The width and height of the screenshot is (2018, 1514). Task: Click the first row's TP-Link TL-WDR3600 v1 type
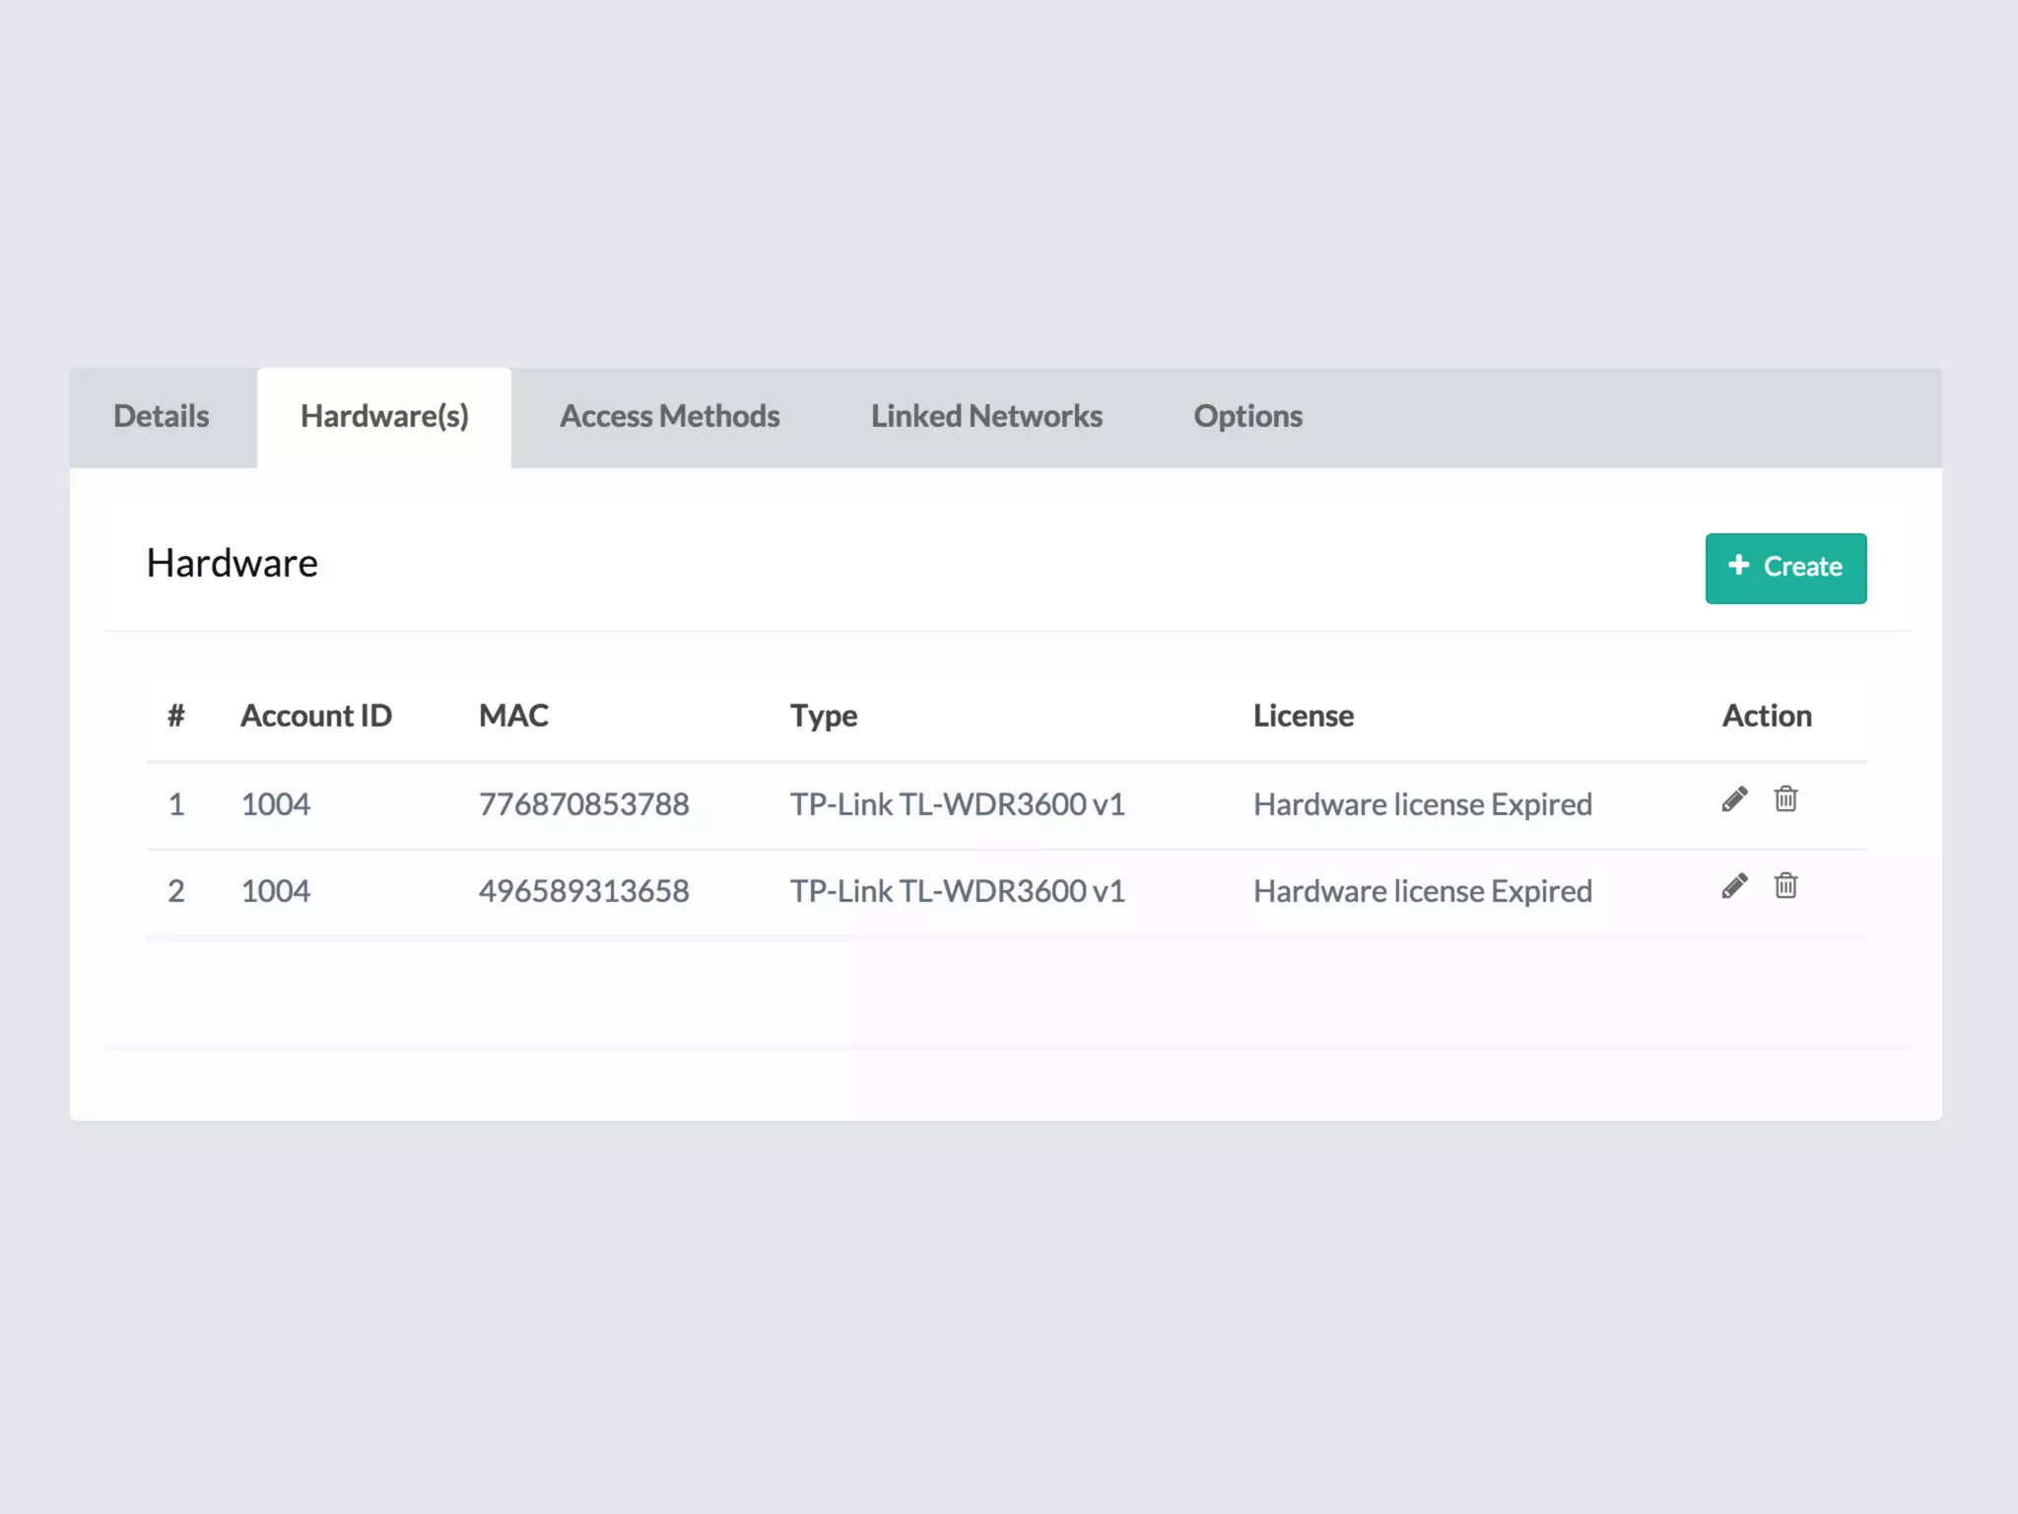957,804
